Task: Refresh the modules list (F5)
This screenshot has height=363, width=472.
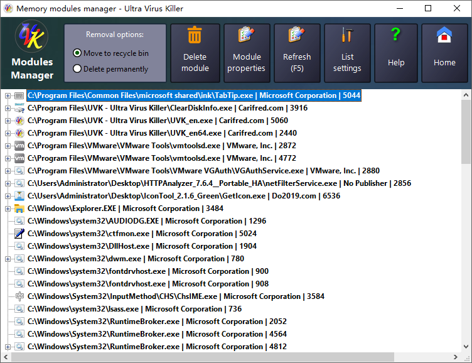Action: click(x=297, y=53)
